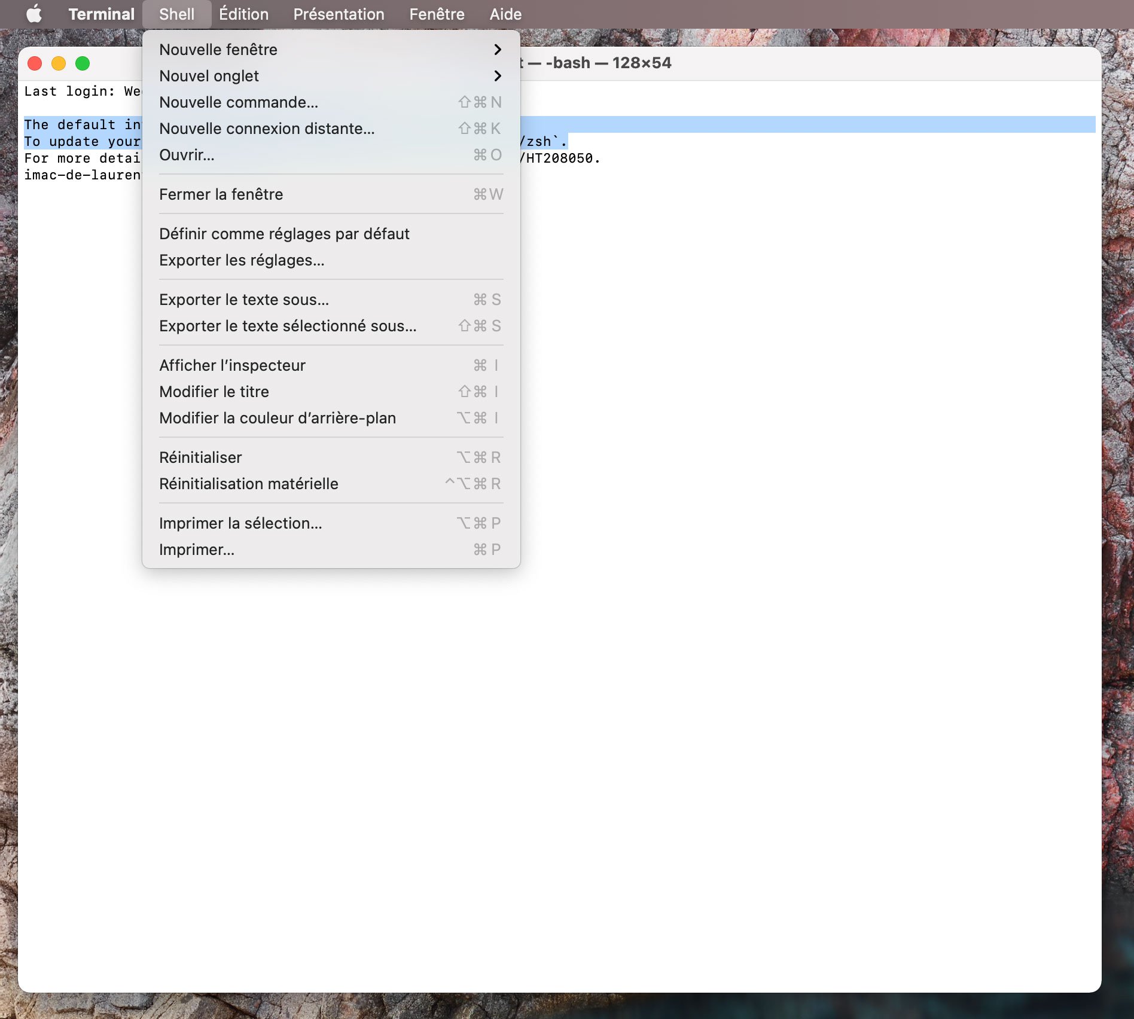Open the Apple menu icon
Screen dimensions: 1134x1019
(x=34, y=14)
